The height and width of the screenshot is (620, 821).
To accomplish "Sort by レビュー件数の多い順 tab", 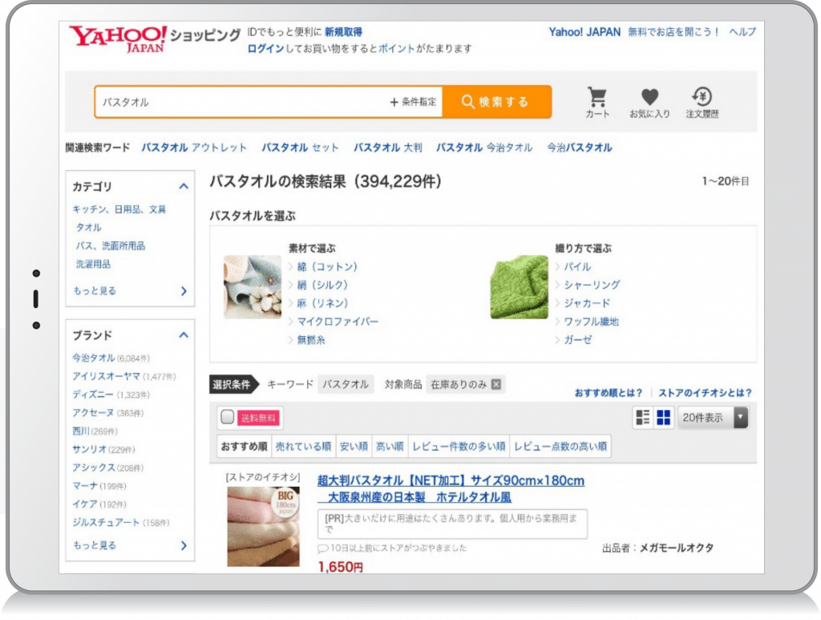I will pos(459,446).
